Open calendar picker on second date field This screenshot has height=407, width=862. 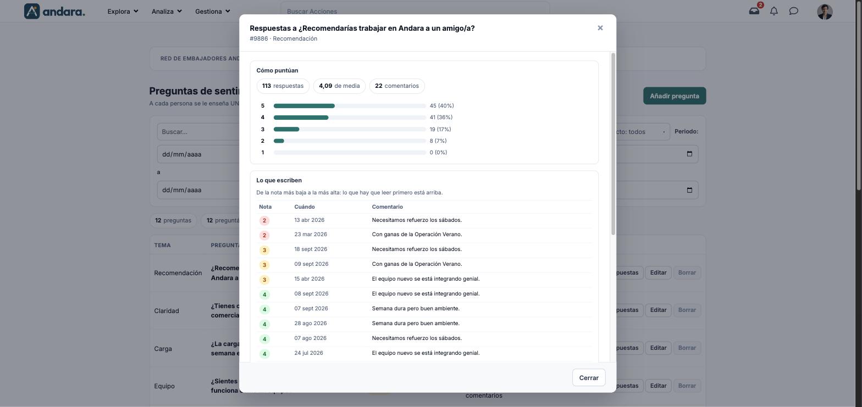coord(689,190)
